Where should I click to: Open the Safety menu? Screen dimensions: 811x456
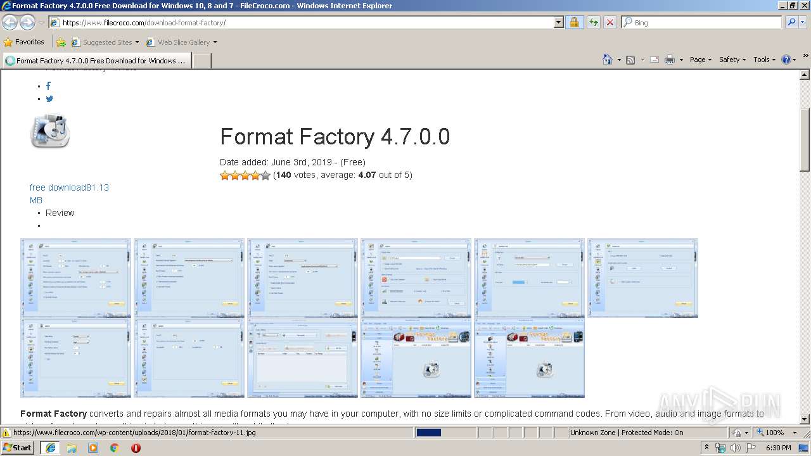[x=732, y=60]
